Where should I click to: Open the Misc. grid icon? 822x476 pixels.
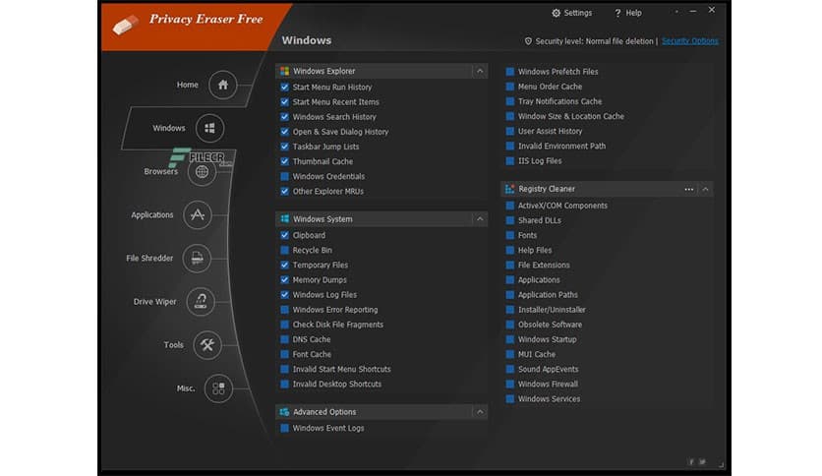point(218,388)
